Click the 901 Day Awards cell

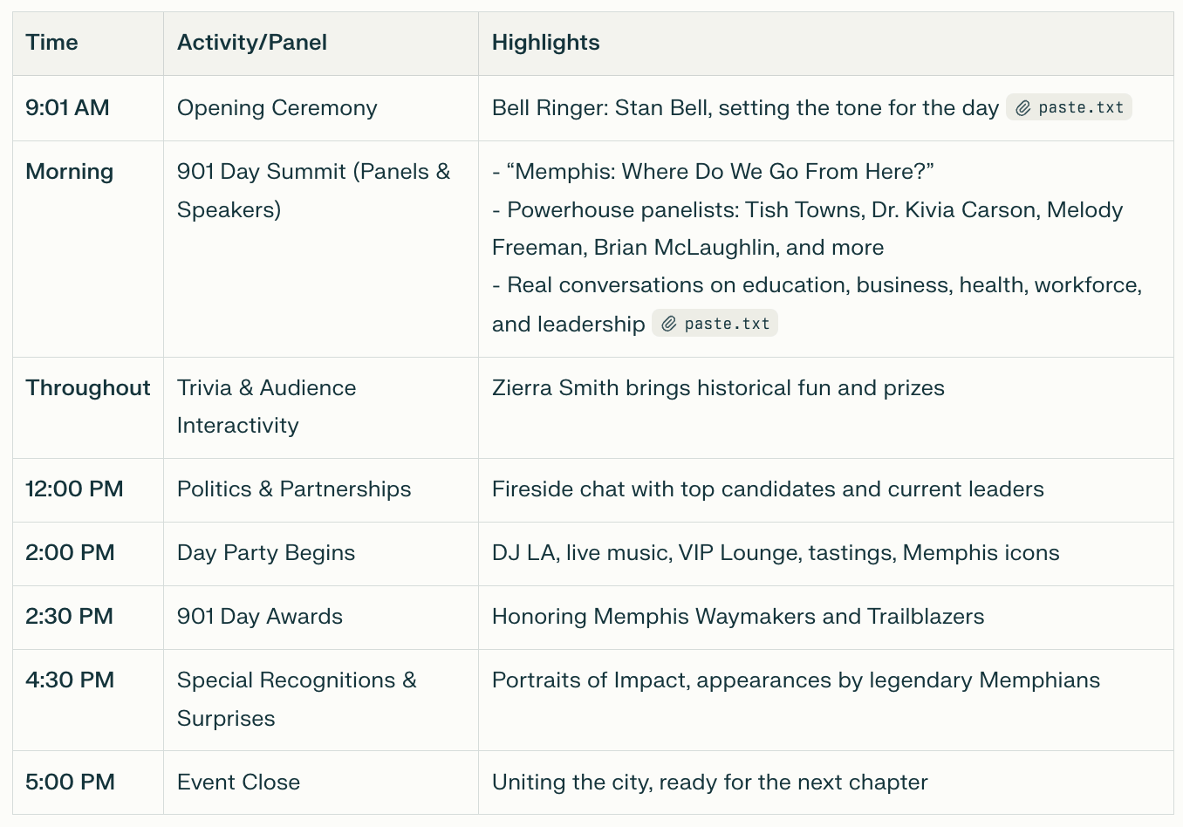(321, 618)
